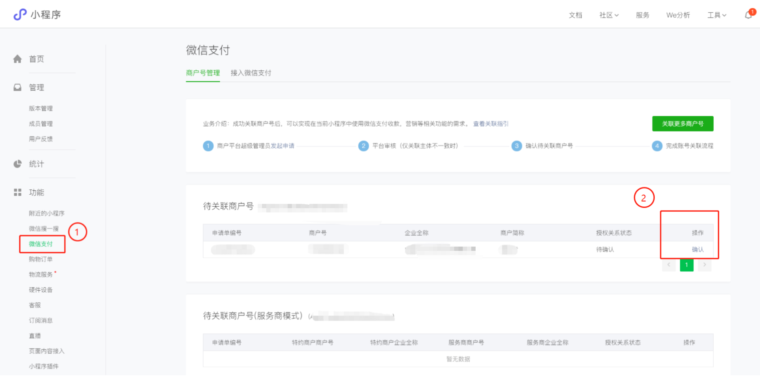Screen dimensions: 760x385
Task: Open the 工具 dropdown in top bar
Action: point(717,15)
